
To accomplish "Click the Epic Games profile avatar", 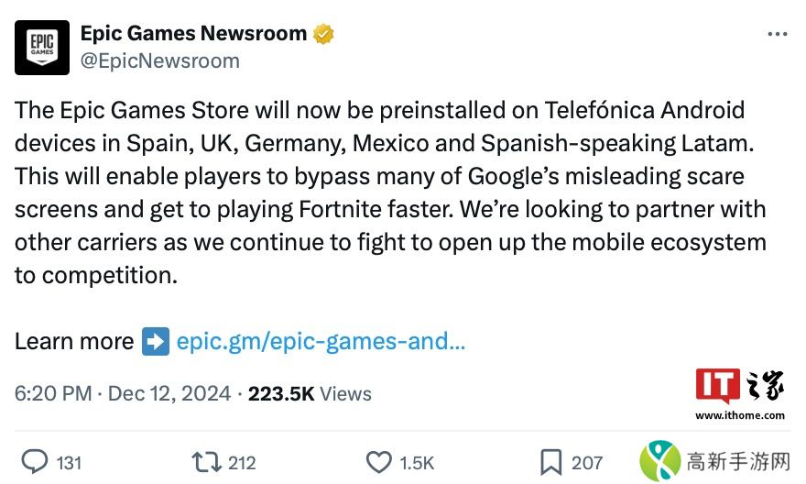I will pyautogui.click(x=42, y=48).
